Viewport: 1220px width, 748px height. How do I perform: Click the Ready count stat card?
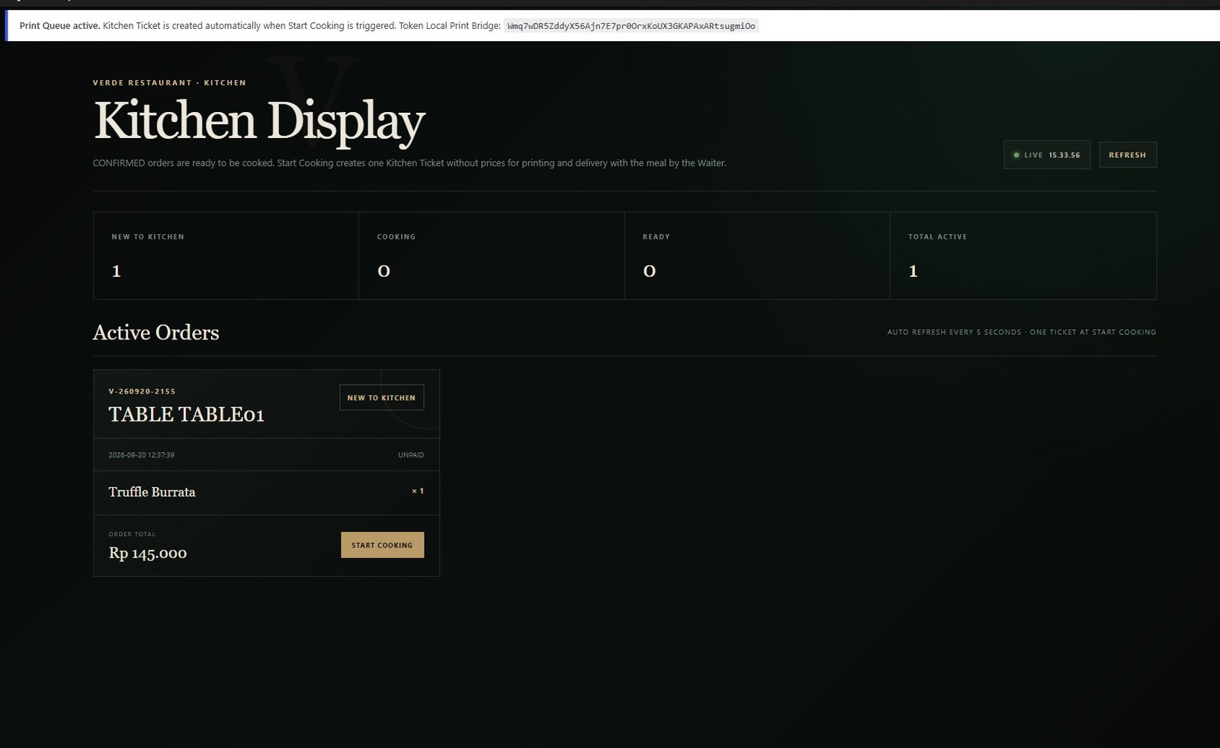757,255
